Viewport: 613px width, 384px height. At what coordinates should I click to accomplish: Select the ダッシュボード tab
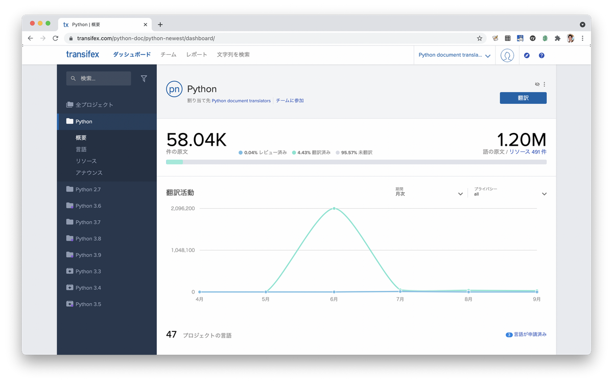point(132,55)
